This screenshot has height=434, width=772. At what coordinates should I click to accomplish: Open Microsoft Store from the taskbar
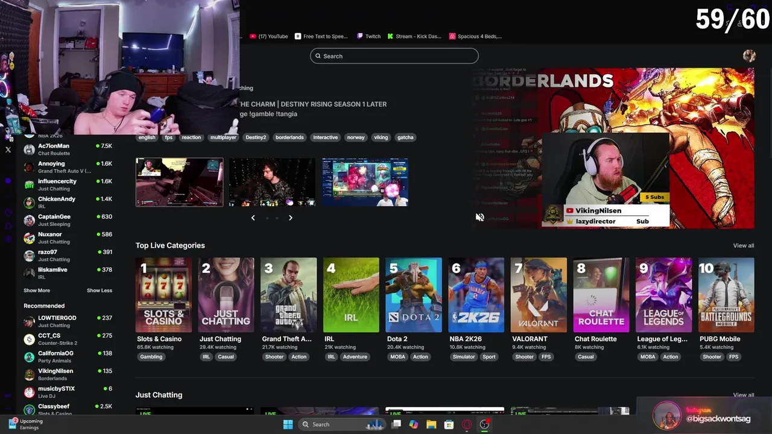coord(449,424)
